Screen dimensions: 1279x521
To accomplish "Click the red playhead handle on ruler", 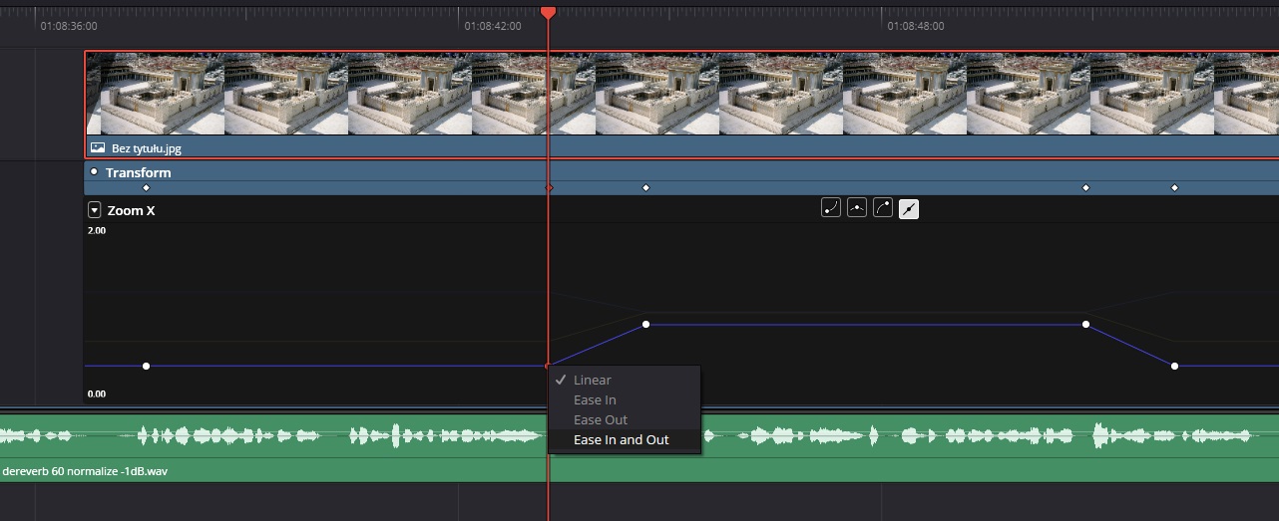I will (548, 11).
